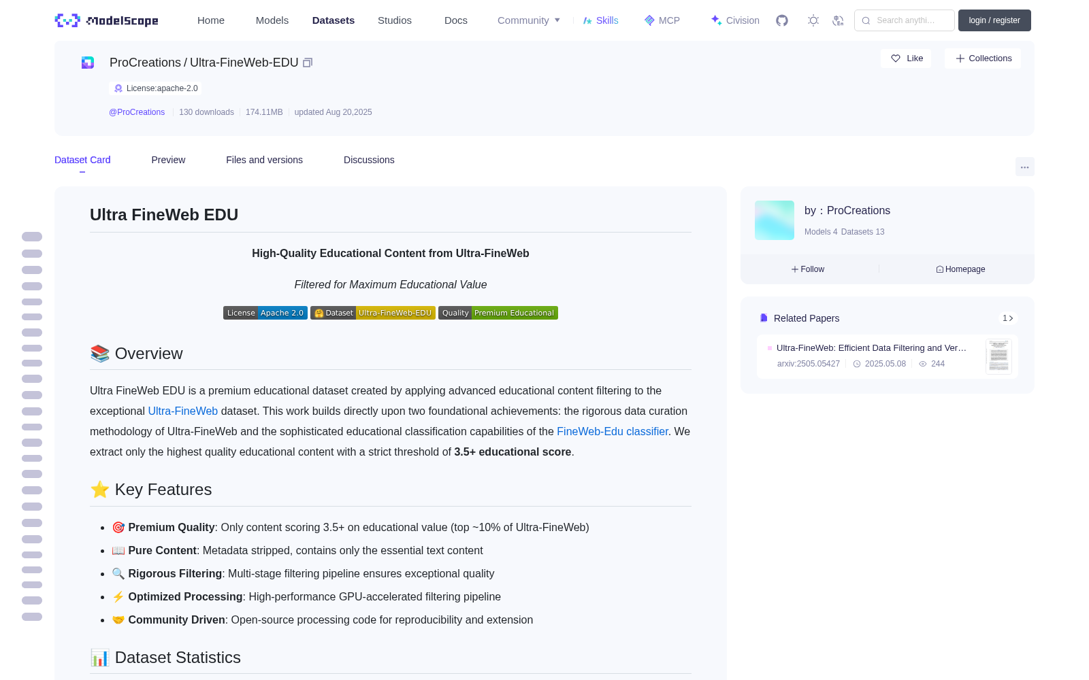Click the login / register button
The image size is (1089, 680).
click(x=994, y=20)
